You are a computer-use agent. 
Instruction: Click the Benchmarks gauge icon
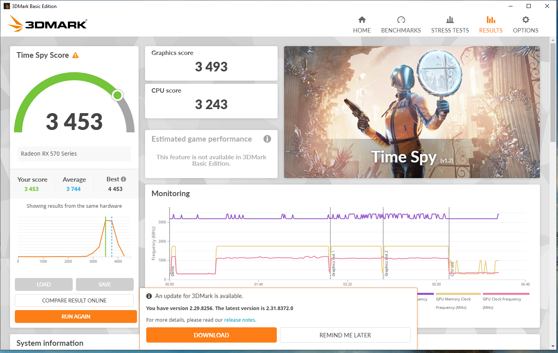click(x=401, y=19)
